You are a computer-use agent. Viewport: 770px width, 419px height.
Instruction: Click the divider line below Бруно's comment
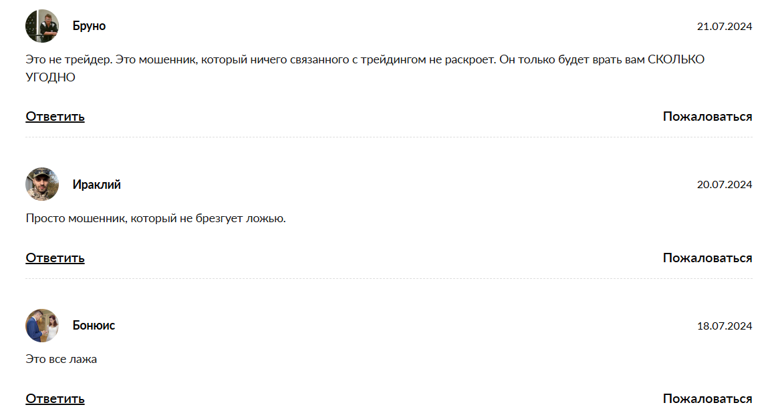pos(389,137)
